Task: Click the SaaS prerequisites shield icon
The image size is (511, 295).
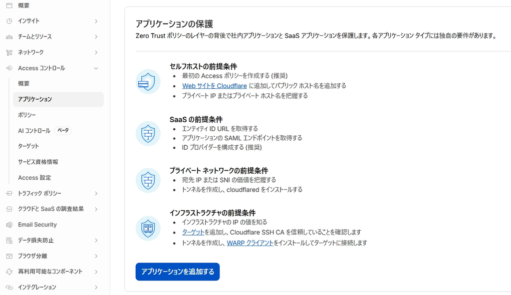Action: pos(148,134)
